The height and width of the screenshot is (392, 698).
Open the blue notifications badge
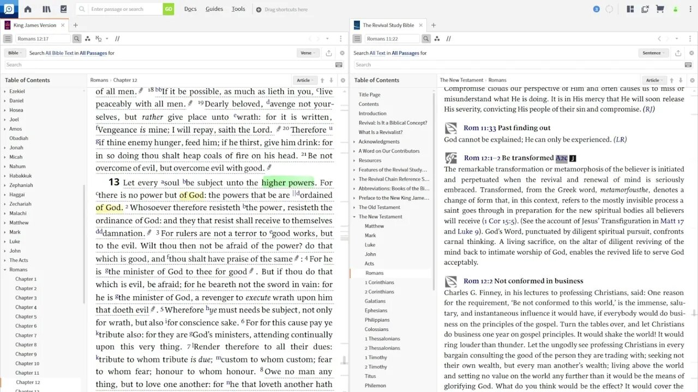[x=596, y=9]
